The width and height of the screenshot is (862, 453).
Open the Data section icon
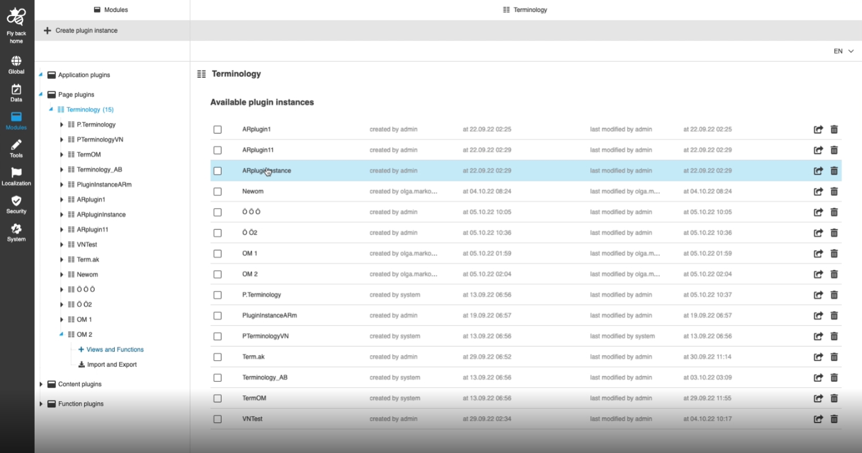(16, 89)
